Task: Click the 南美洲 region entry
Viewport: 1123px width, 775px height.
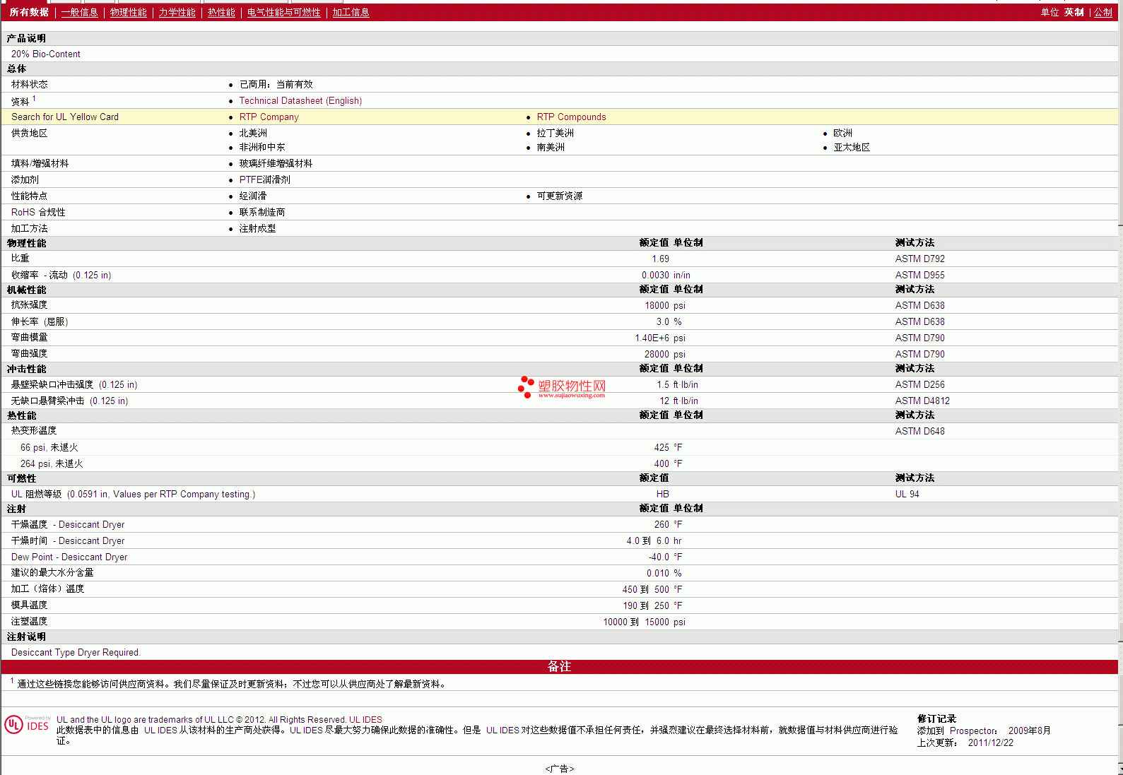Action: [x=551, y=147]
